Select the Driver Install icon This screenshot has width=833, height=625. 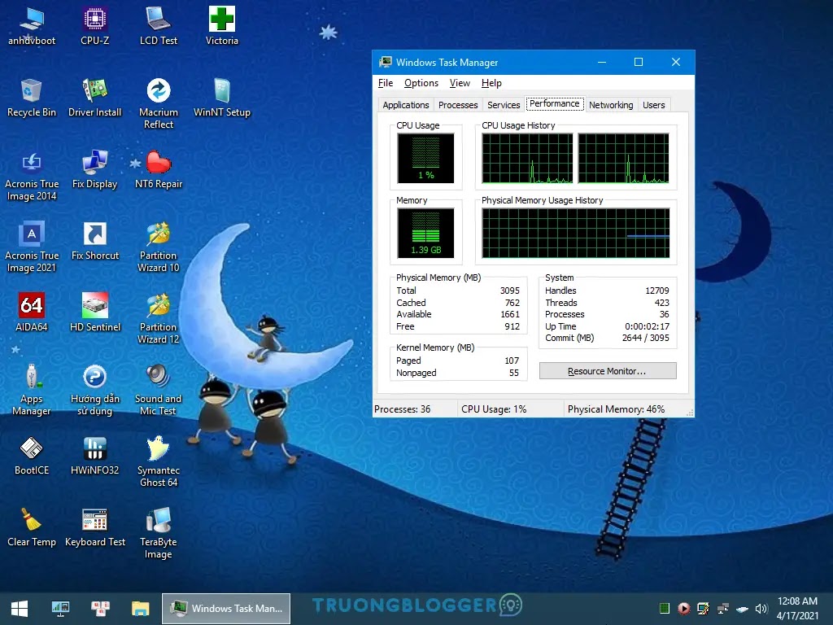click(94, 98)
